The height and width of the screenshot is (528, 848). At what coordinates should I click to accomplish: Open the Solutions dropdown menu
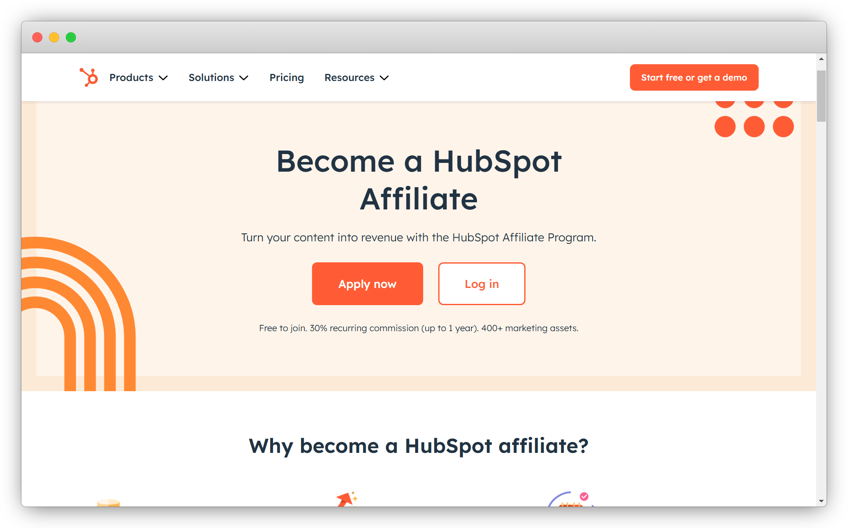click(x=218, y=77)
